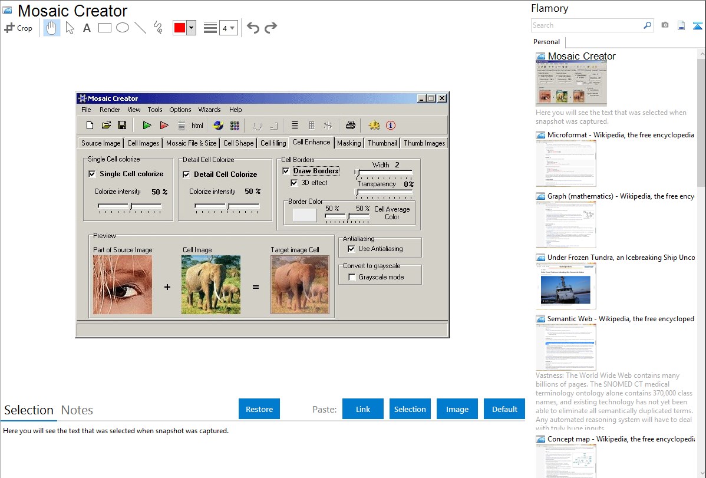Select the Personal tab in Flamory
The height and width of the screenshot is (478, 706).
(x=547, y=41)
